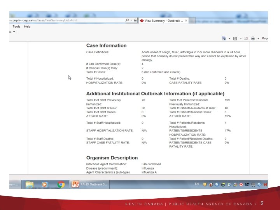Open the Help menu
280x210 pixels.
click(27, 26)
